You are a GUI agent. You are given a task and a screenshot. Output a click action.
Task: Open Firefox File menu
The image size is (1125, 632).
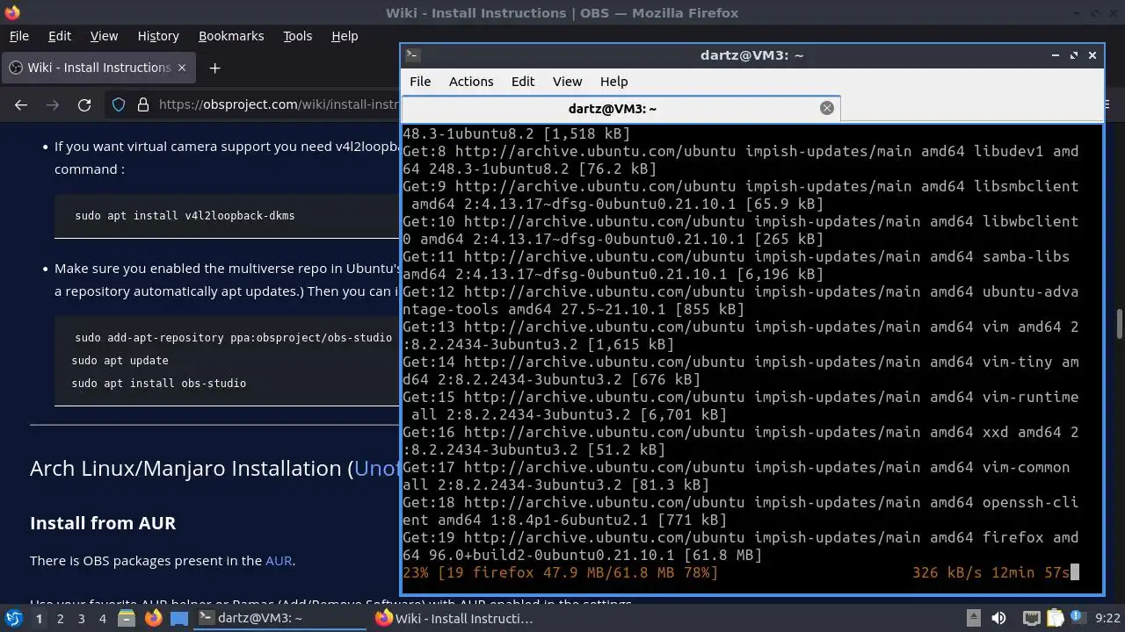tap(18, 36)
